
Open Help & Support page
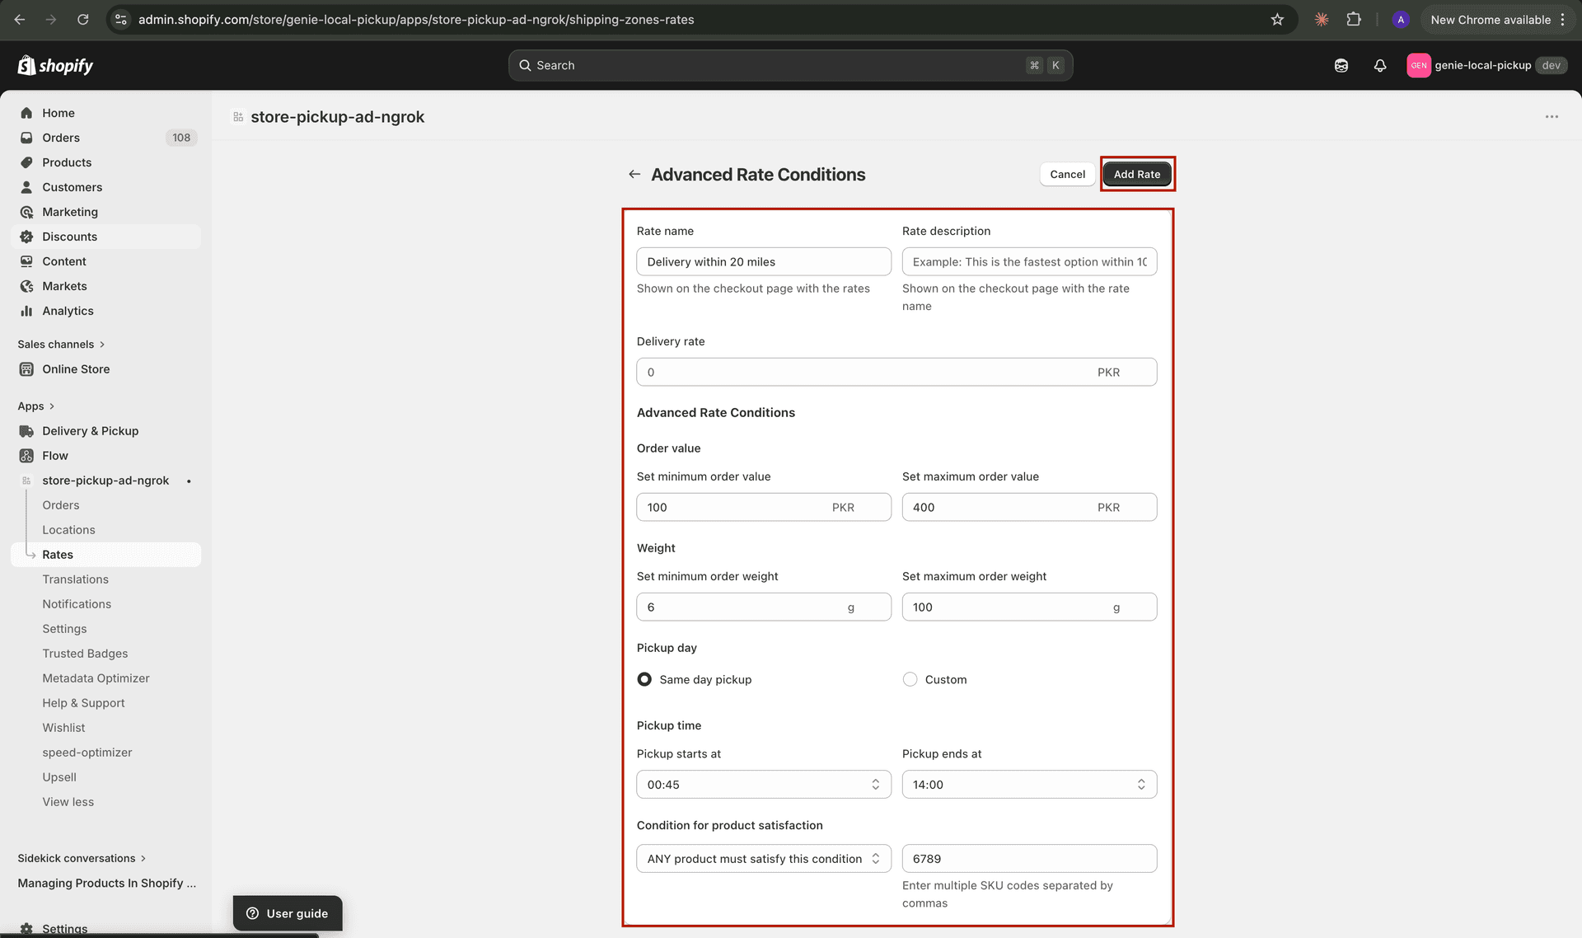83,703
